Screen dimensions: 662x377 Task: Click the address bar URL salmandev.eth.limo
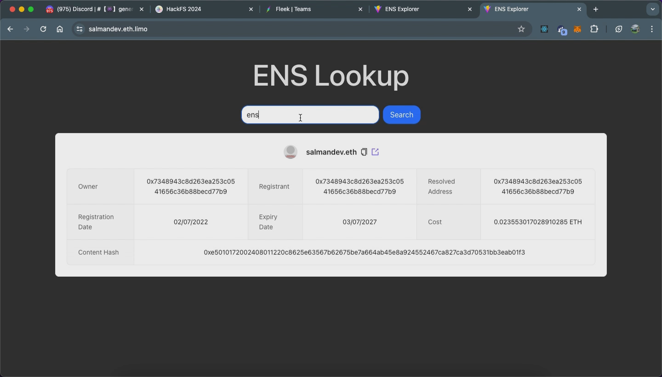118,29
